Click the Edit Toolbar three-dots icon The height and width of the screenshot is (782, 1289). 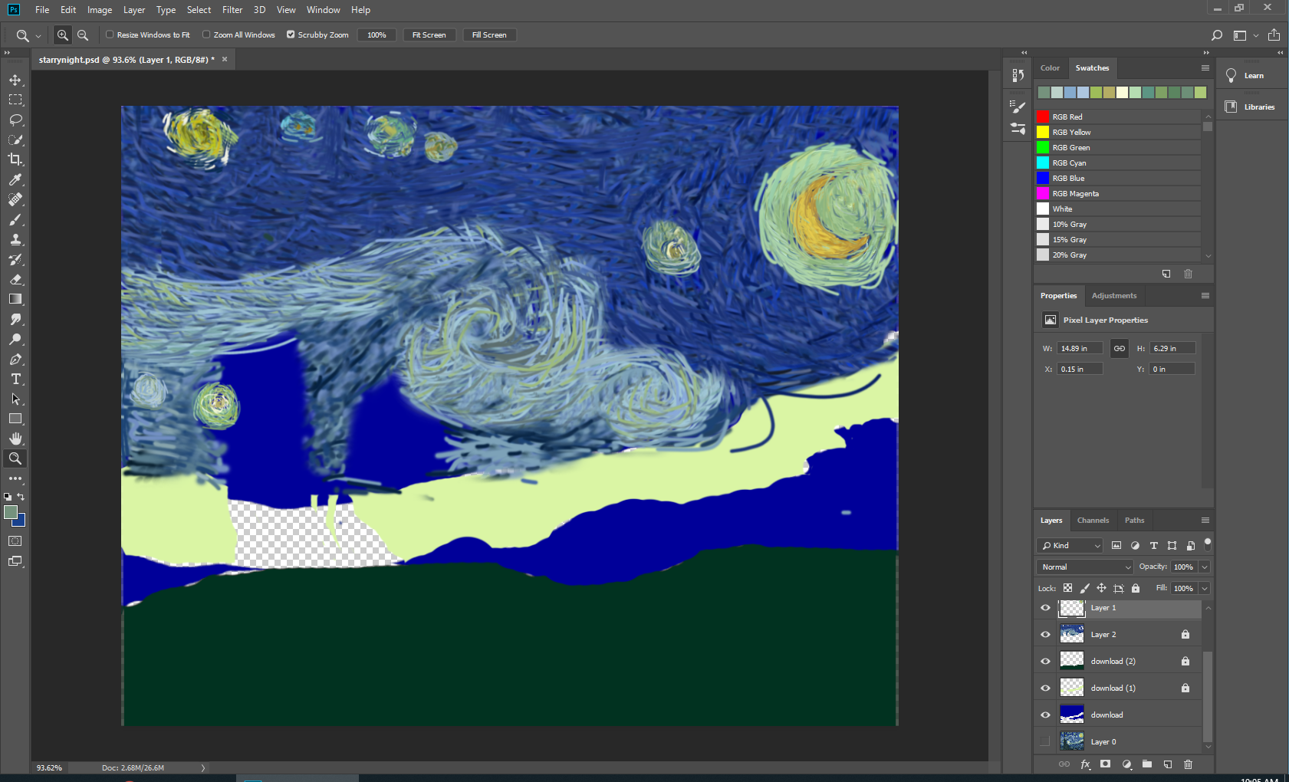[x=15, y=478]
